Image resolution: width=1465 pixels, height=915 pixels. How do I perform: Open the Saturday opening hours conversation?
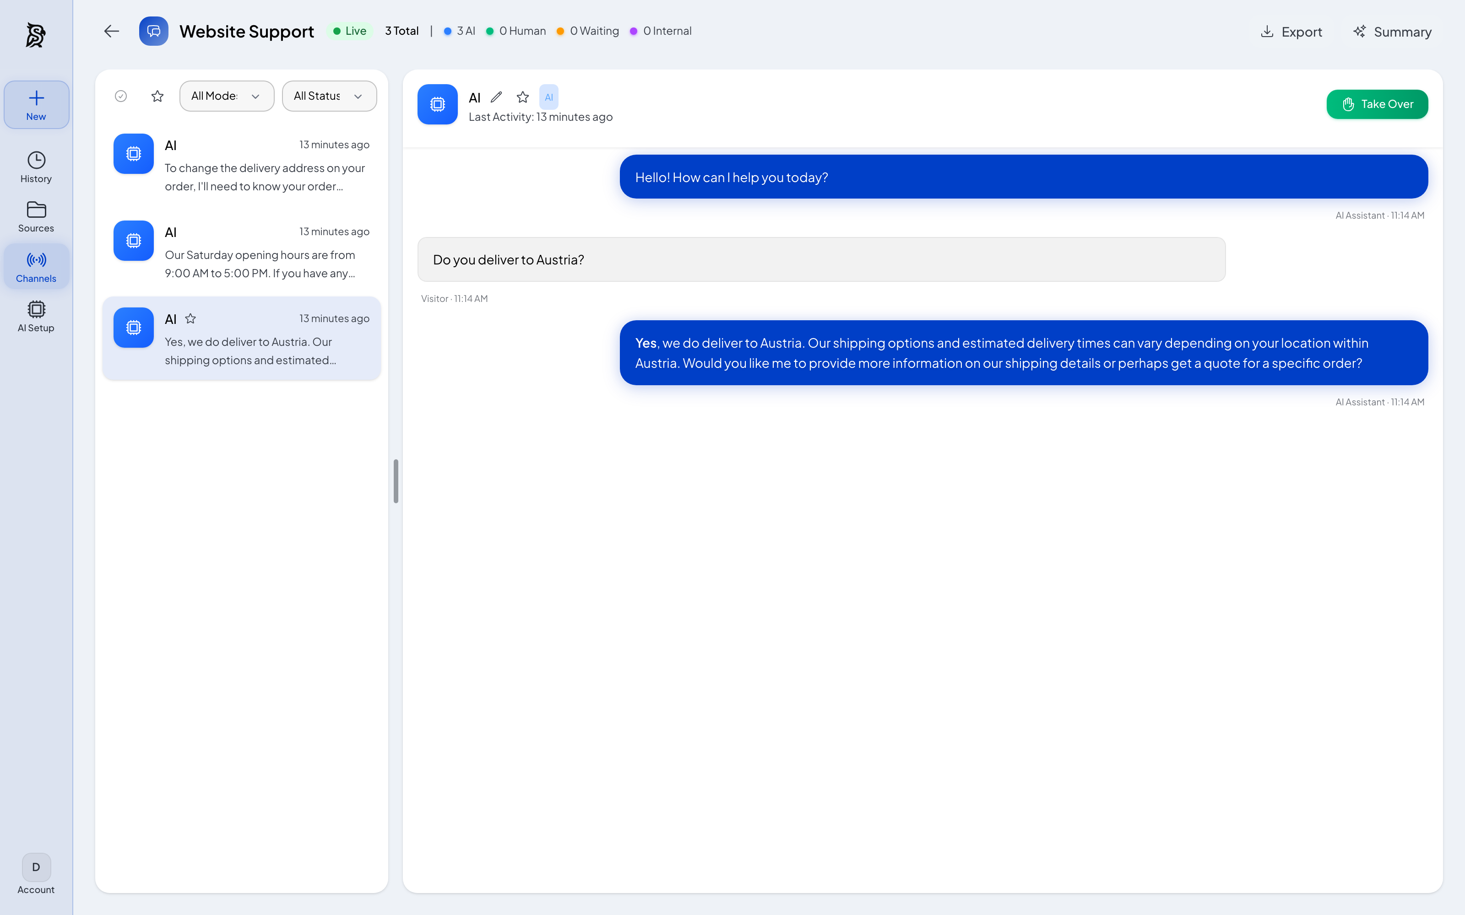point(242,252)
